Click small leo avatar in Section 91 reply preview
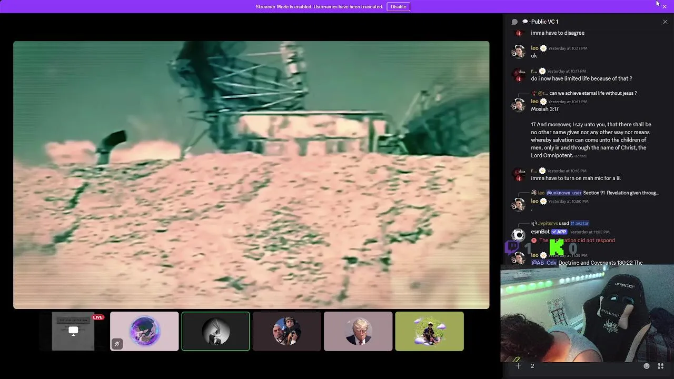This screenshot has width=674, height=379. 534,193
